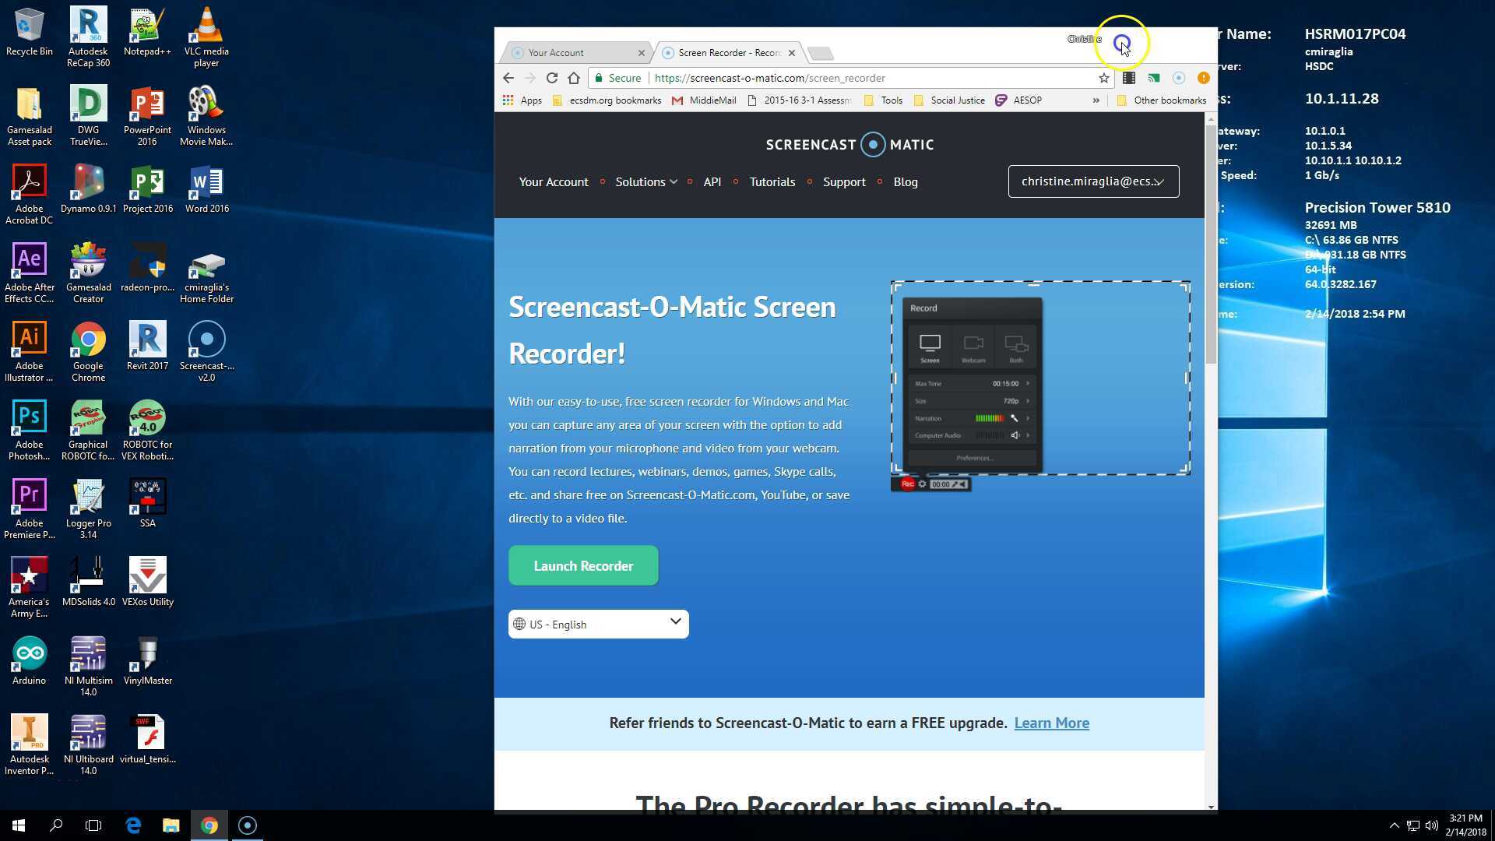
Task: Bookmark this page with star icon
Action: click(1103, 78)
